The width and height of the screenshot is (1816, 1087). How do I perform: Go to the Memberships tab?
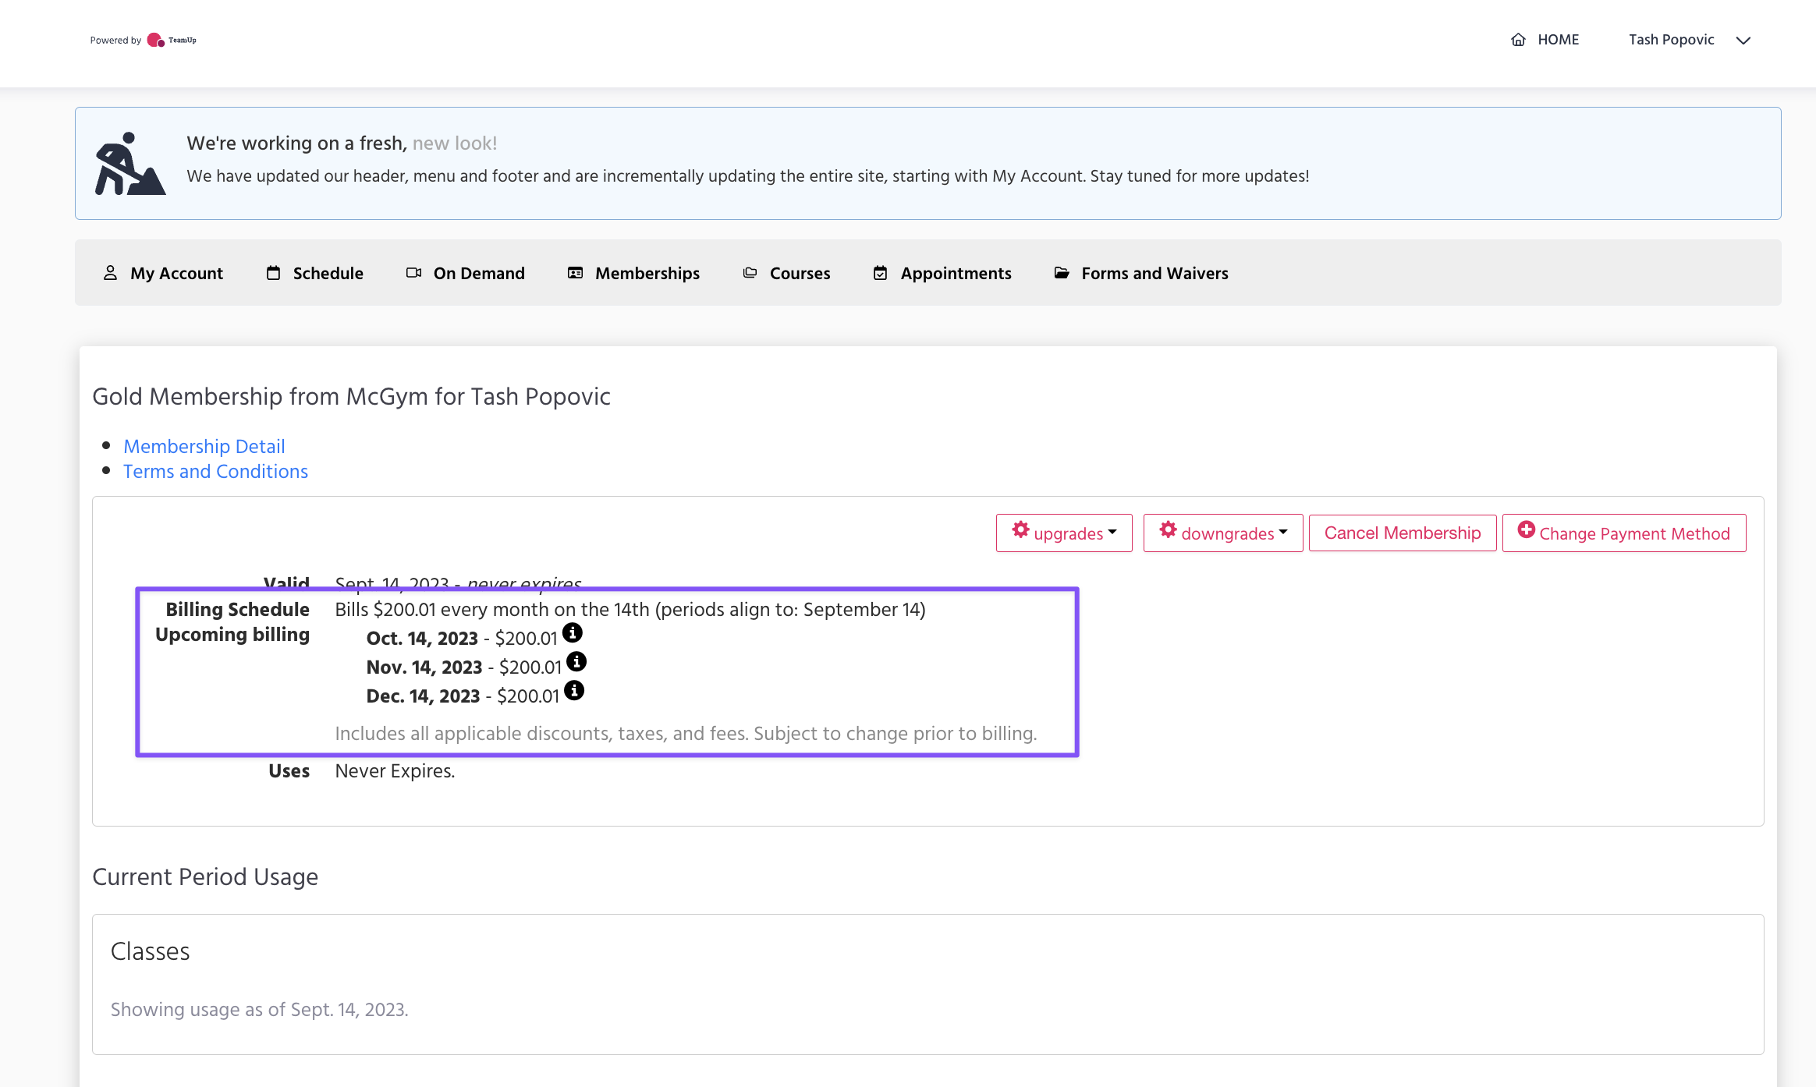(x=647, y=273)
